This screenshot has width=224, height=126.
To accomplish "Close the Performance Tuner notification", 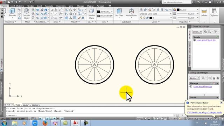I will 221,103.
